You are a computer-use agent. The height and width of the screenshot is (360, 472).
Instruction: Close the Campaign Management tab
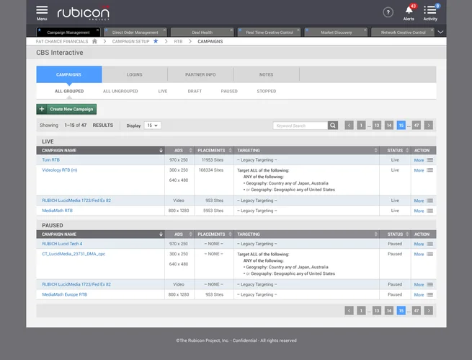point(97,30)
